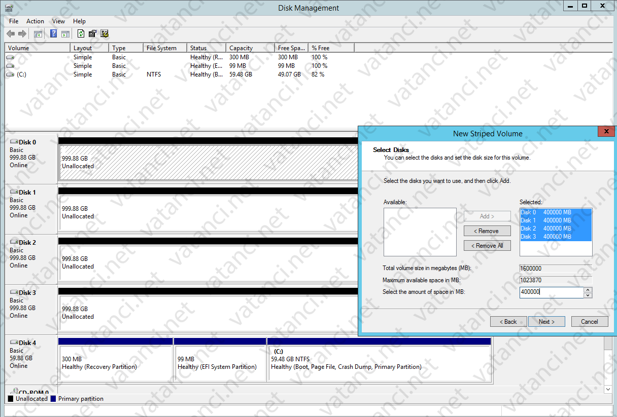Click the volume list scrollbar down arrow
This screenshot has height=417, width=617.
click(x=608, y=389)
